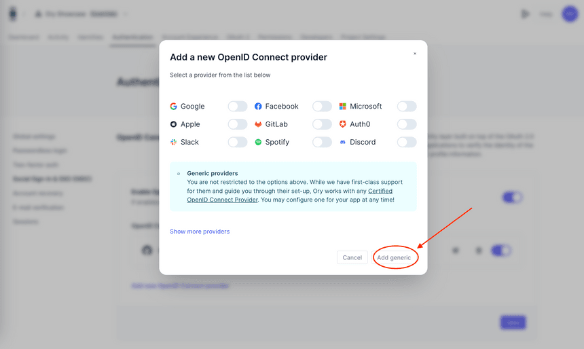Turn on the Facebook provider switch
This screenshot has height=349, width=584.
click(322, 107)
